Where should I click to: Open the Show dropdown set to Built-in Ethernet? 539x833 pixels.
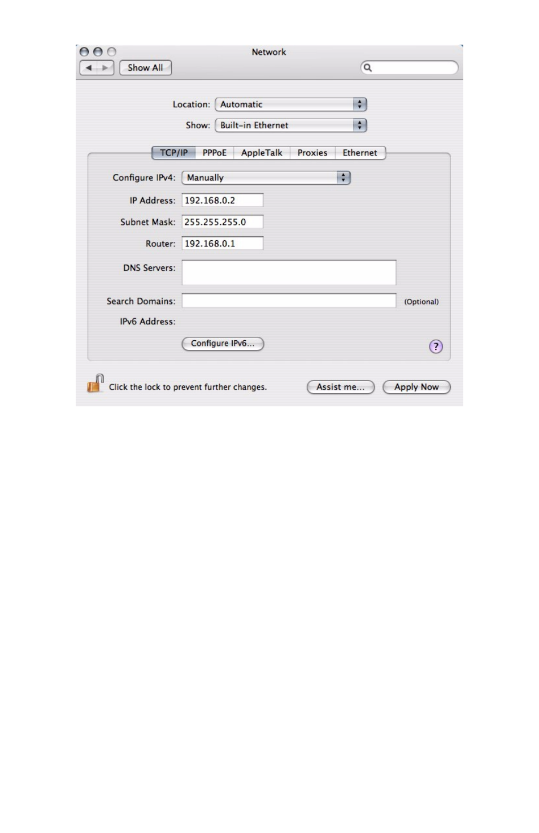click(x=291, y=125)
